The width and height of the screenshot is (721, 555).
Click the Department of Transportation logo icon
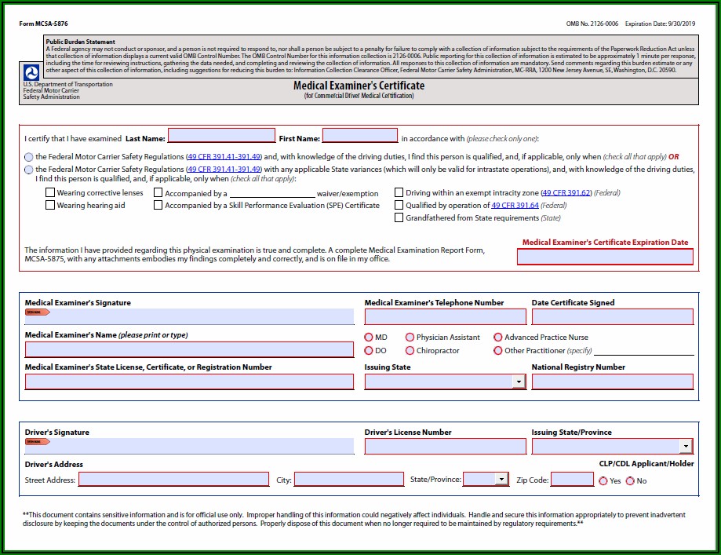pos(32,72)
